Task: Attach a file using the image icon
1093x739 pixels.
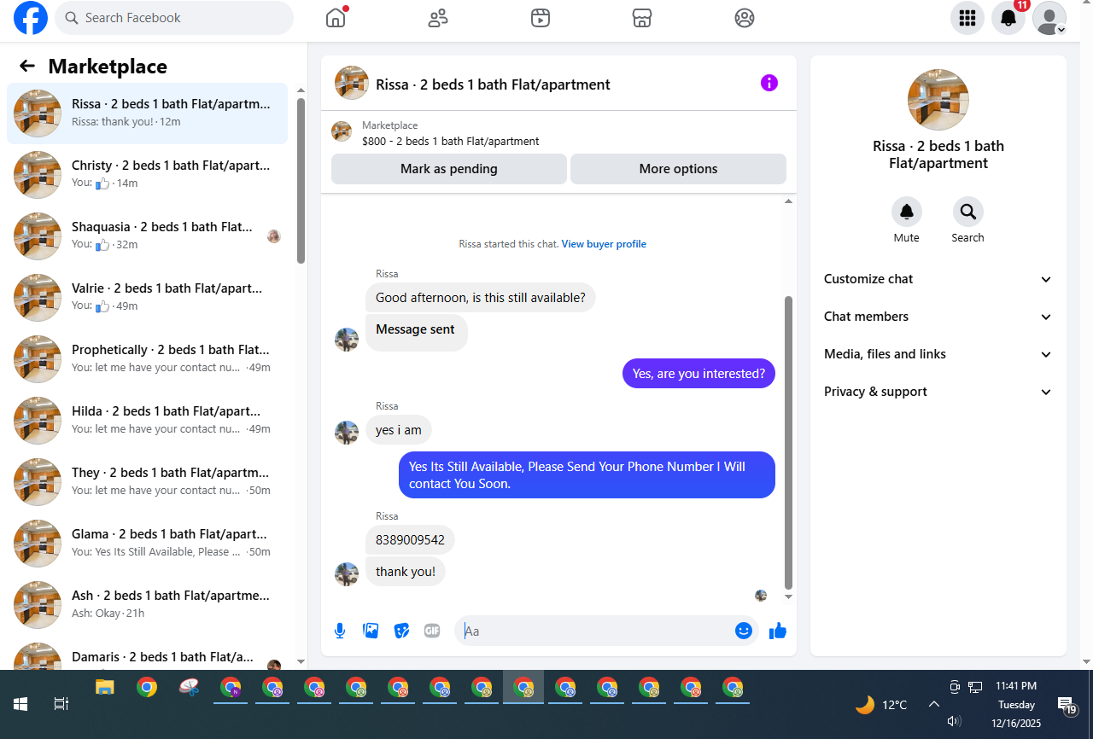Action: tap(371, 631)
